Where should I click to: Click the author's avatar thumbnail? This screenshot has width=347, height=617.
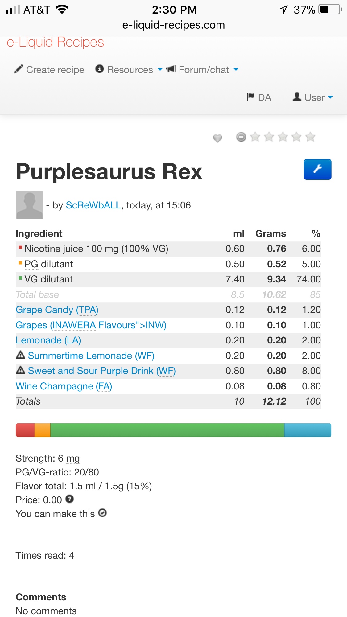[x=30, y=205]
